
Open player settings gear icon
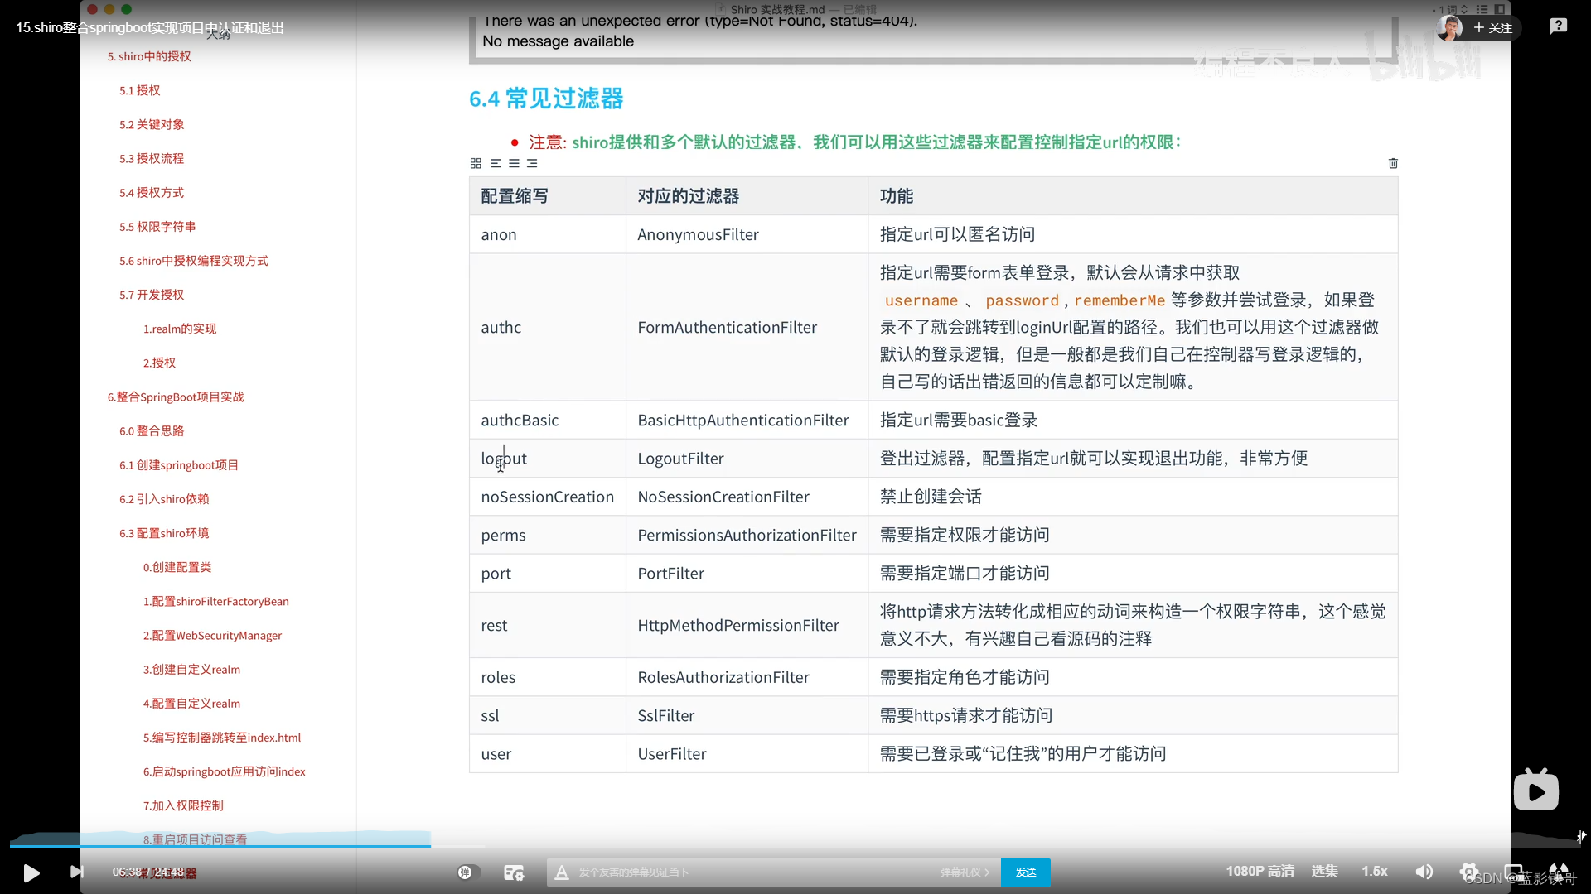point(1468,871)
